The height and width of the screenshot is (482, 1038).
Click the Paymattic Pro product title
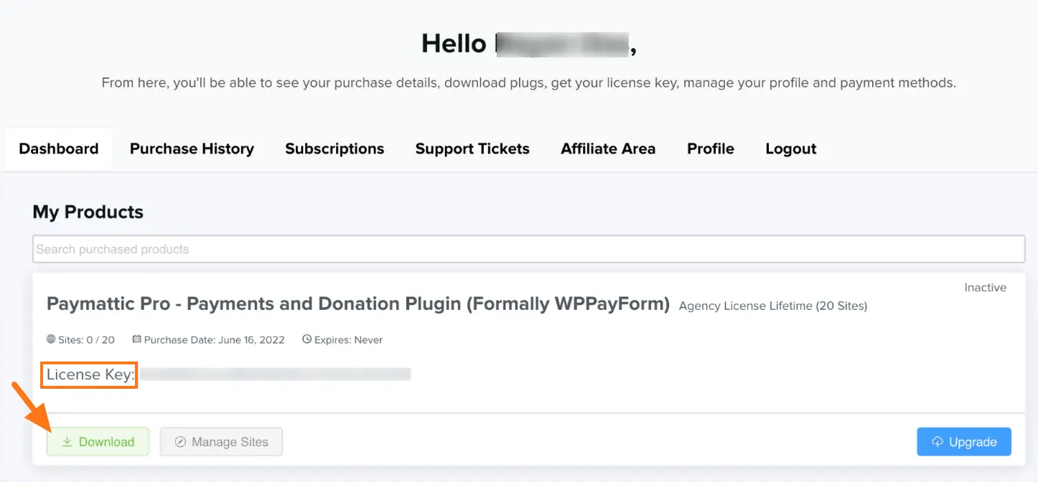tap(357, 304)
